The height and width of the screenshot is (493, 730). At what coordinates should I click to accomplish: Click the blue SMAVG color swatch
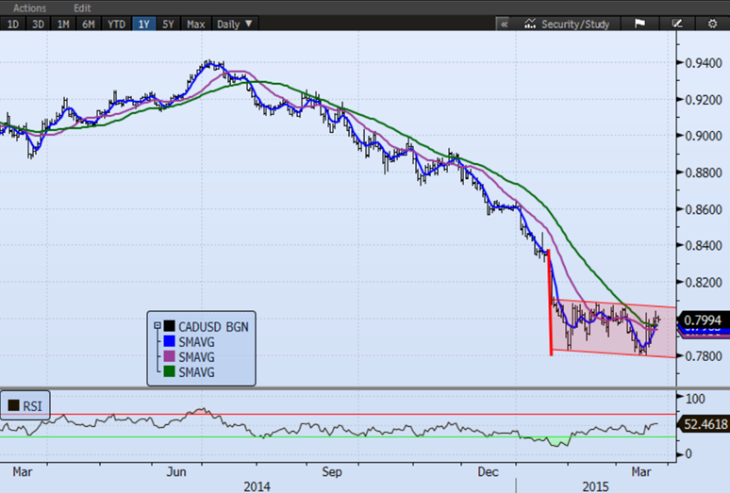click(171, 341)
